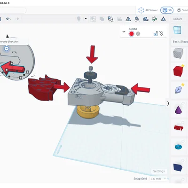The image size is (188, 188).
Task: Favorite the Torus shape star
Action: pyautogui.click(x=183, y=141)
